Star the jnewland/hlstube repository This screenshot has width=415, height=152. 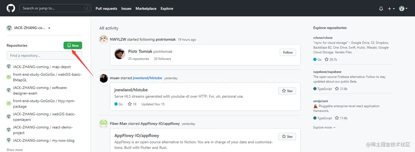(287, 91)
